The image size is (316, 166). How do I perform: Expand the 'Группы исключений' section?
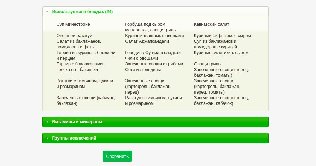click(x=74, y=138)
